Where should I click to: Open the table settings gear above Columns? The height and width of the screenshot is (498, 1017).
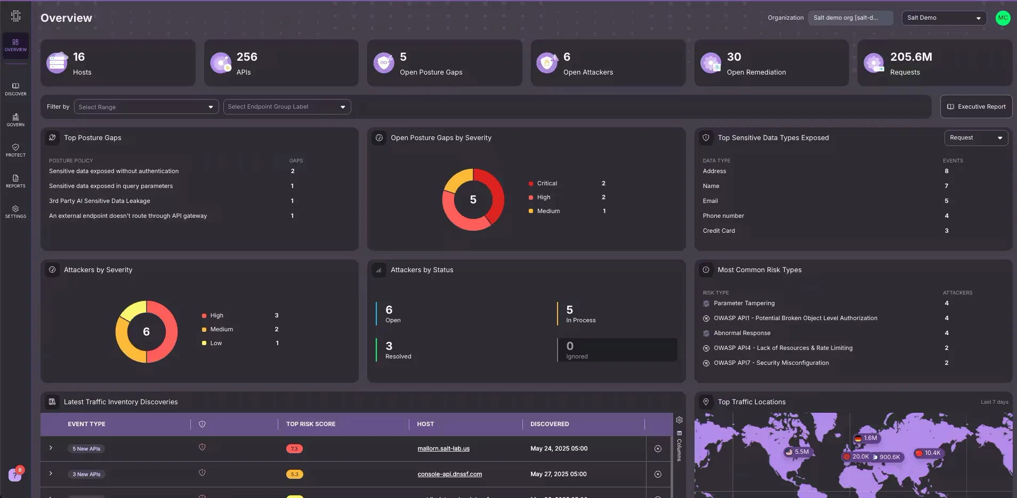[679, 420]
